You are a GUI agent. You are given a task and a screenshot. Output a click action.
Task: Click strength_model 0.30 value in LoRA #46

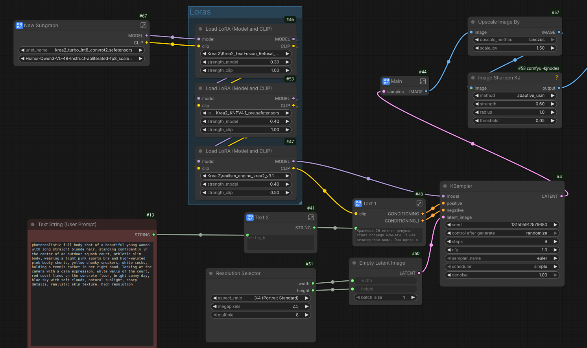(275, 62)
